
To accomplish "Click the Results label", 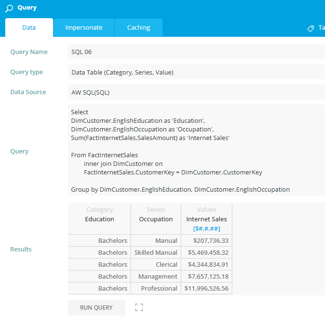I will pyautogui.click(x=21, y=249).
